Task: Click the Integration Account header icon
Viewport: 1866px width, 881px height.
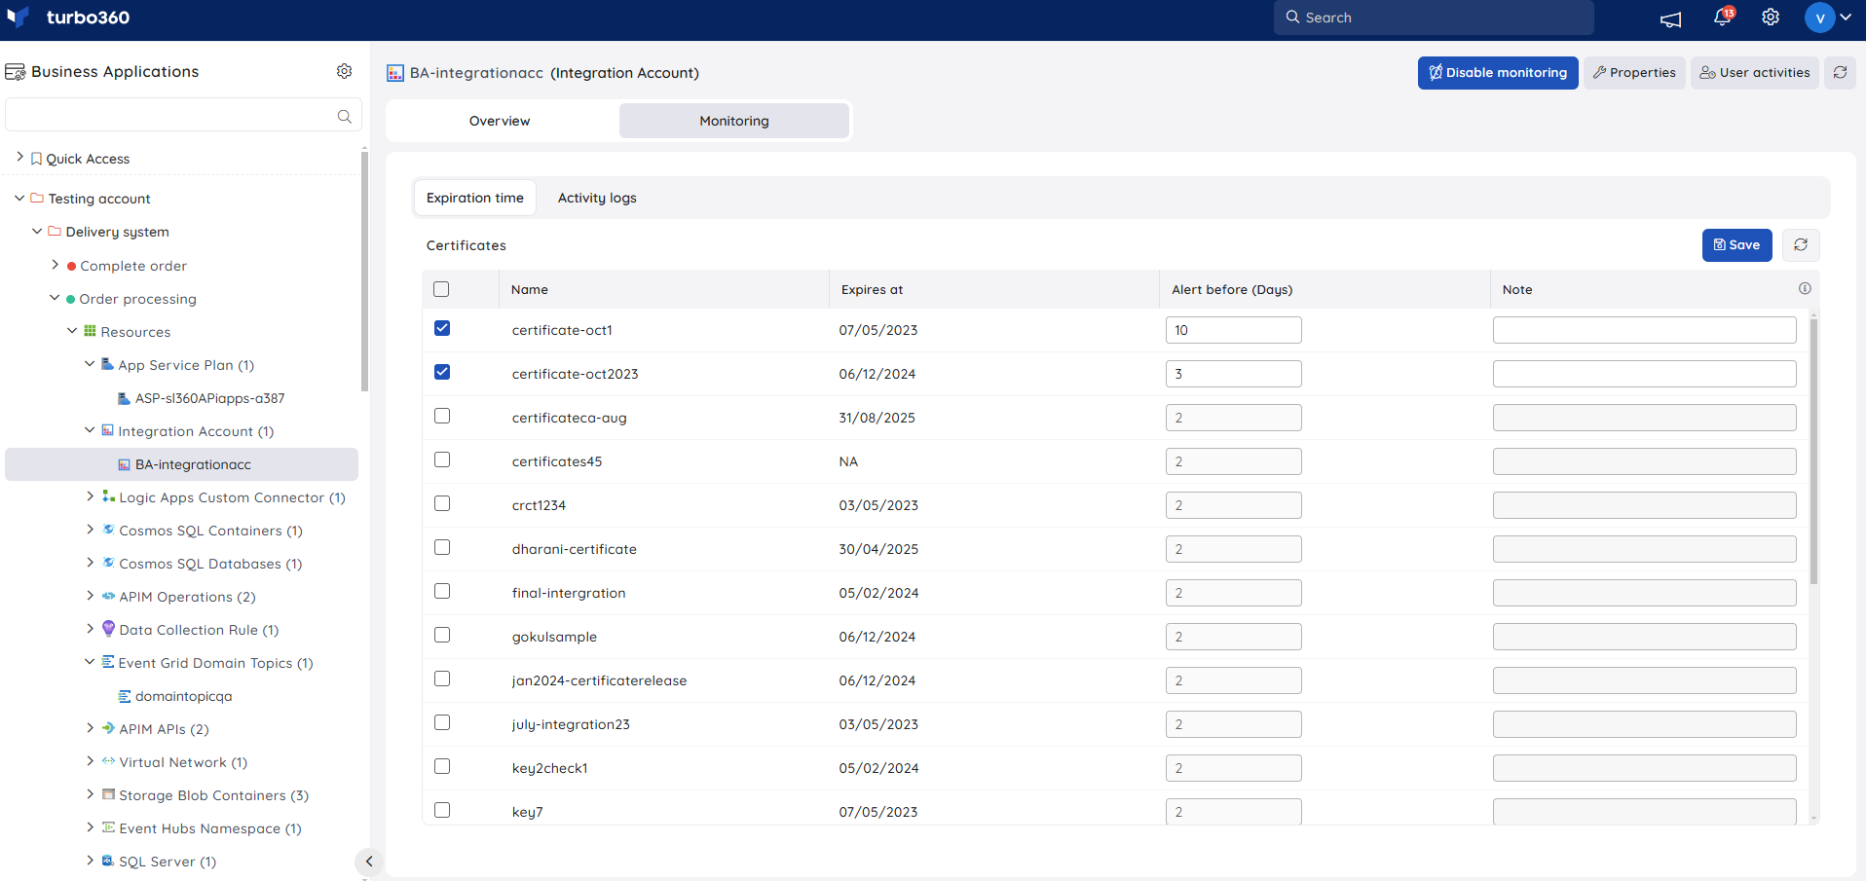Action: pyautogui.click(x=395, y=73)
